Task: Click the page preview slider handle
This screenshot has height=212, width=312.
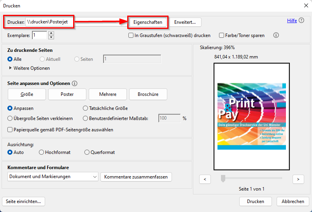Action: (223, 178)
